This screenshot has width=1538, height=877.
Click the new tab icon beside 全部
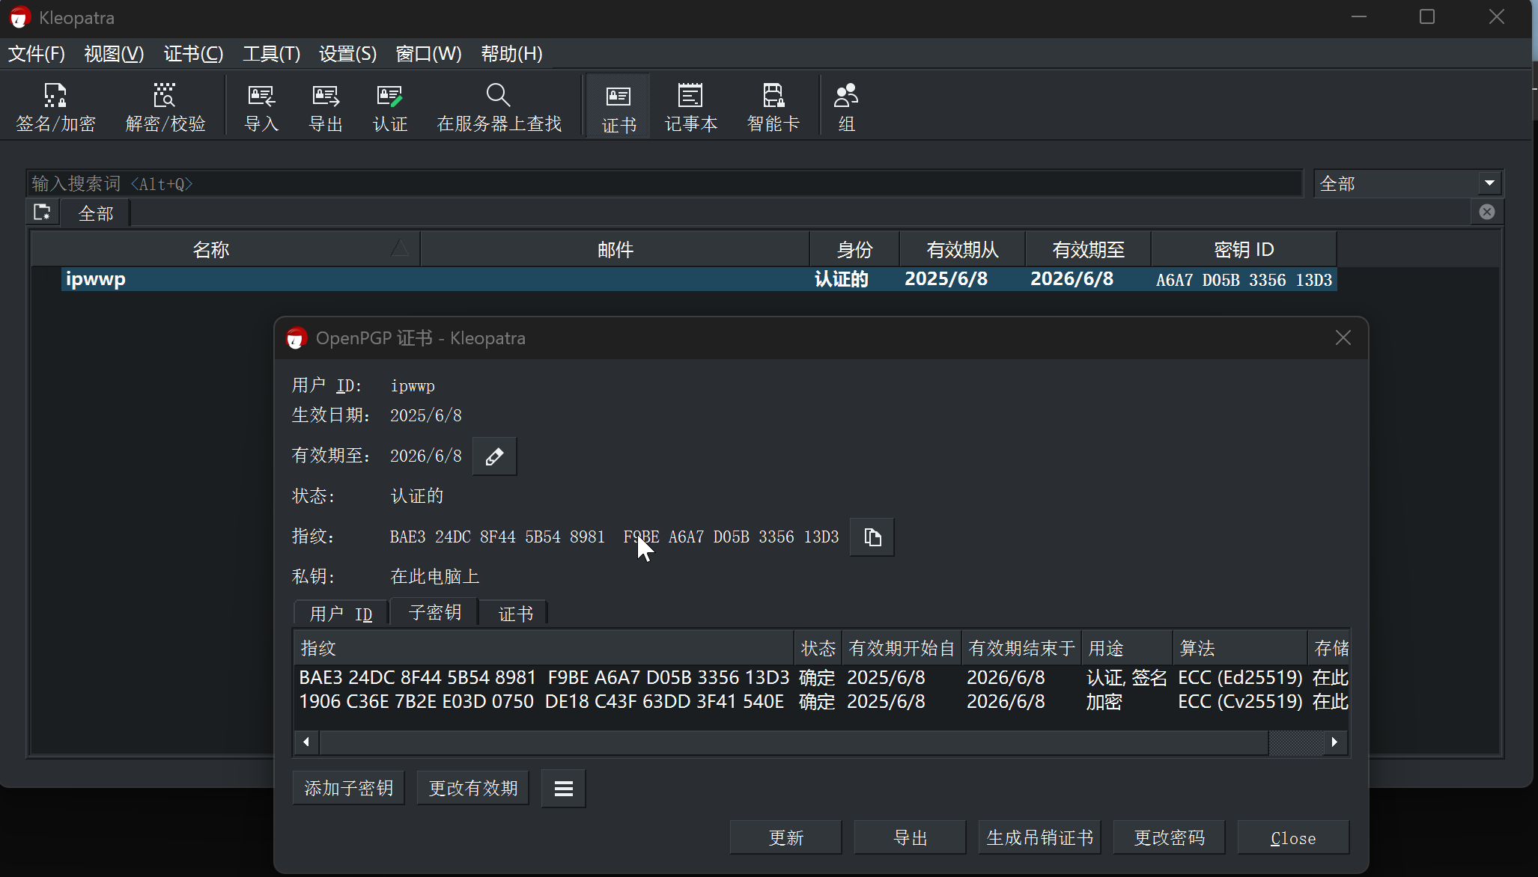(43, 213)
